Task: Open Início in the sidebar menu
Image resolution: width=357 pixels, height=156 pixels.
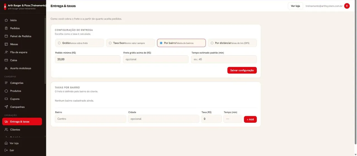Action: pyautogui.click(x=22, y=20)
